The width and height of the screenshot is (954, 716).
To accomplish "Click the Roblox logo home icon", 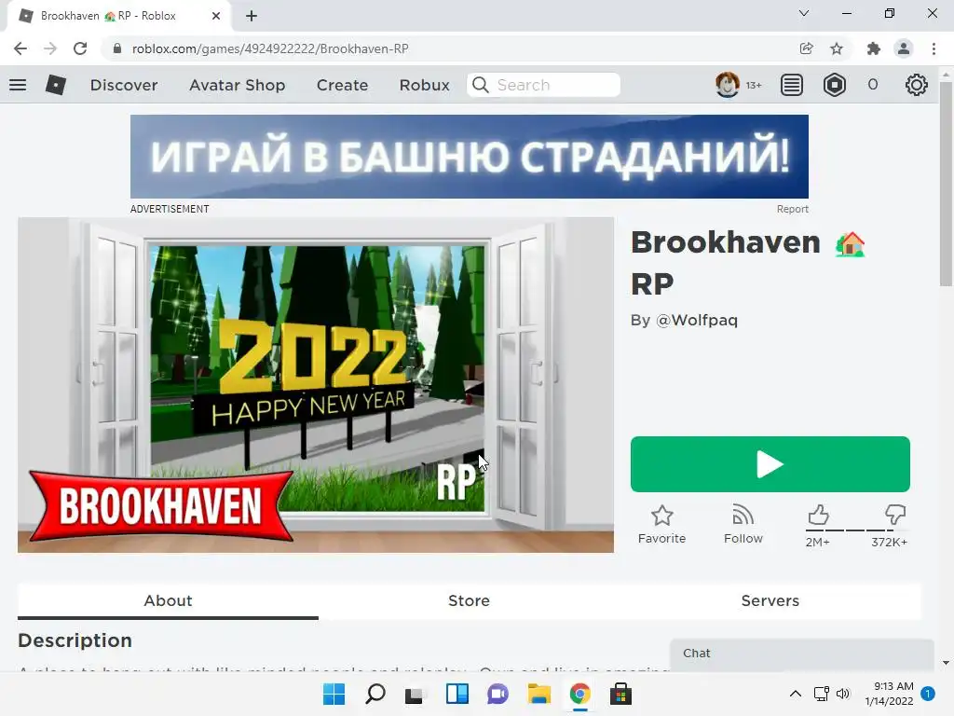I will (x=55, y=85).
